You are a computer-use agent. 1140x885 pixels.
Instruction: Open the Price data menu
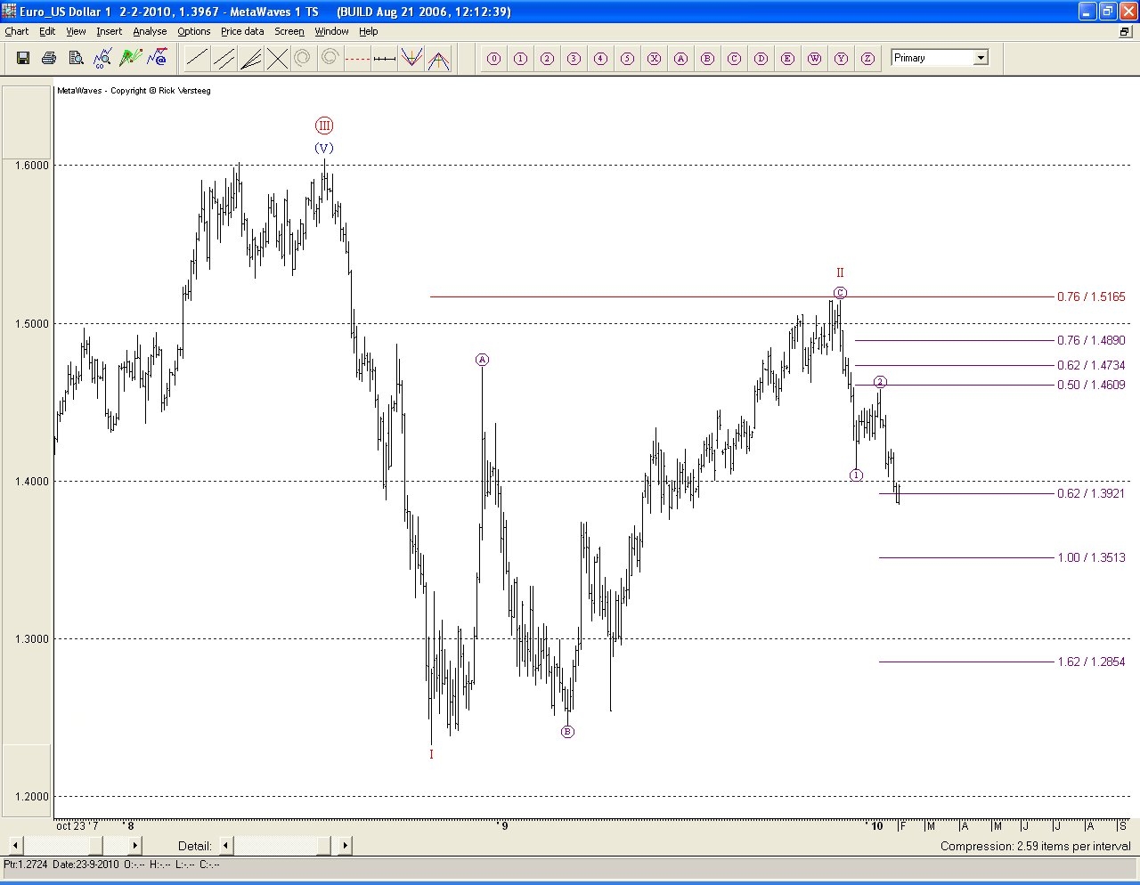(x=242, y=31)
